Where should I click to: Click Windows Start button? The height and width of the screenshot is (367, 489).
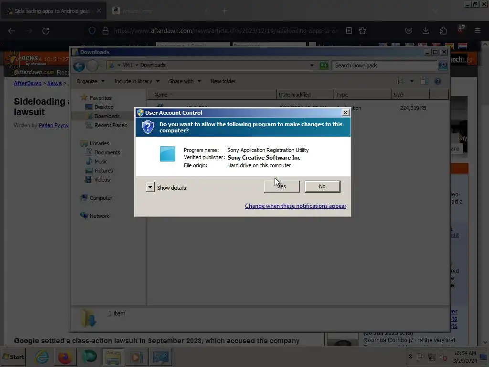13,356
